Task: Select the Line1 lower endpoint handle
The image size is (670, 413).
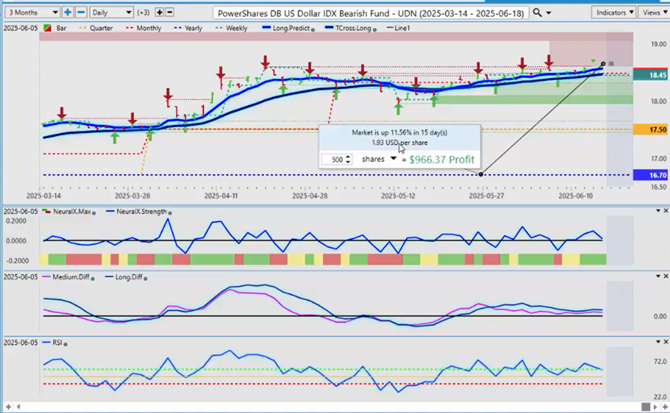Action: 481,174
